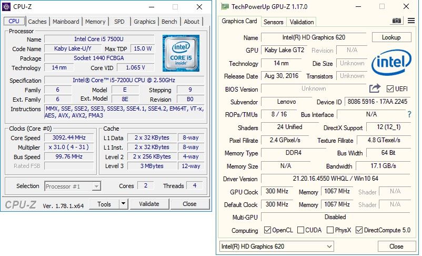Click the Core VID 1.065 V value
The height and width of the screenshot is (256, 422).
[x=136, y=67]
